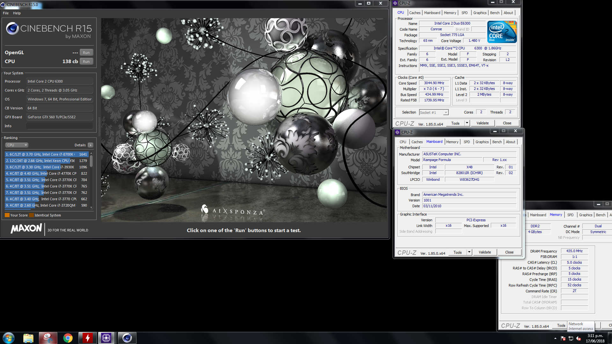The height and width of the screenshot is (344, 612).
Task: Open SPD tab in top CPU-Z window
Action: 465,13
